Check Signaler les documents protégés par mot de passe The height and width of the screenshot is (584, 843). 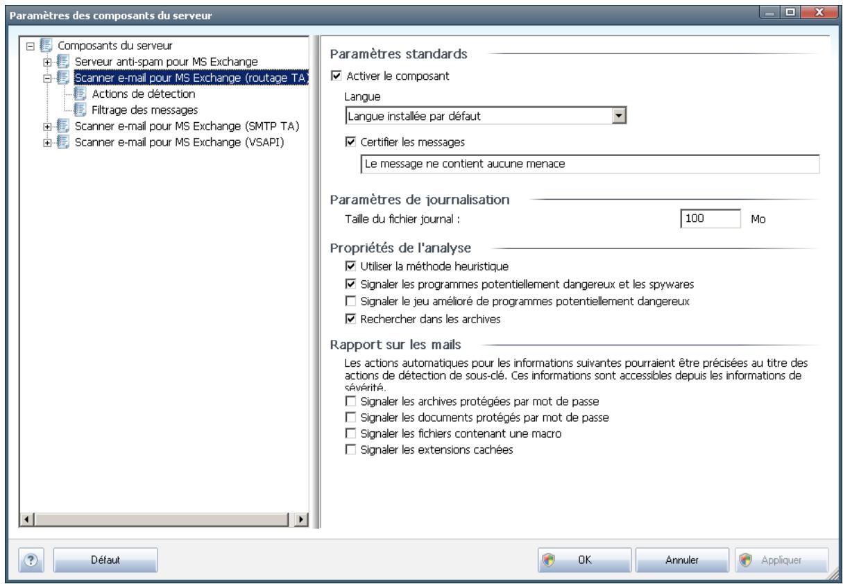(350, 418)
